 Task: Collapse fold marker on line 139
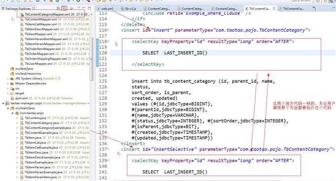108,160
